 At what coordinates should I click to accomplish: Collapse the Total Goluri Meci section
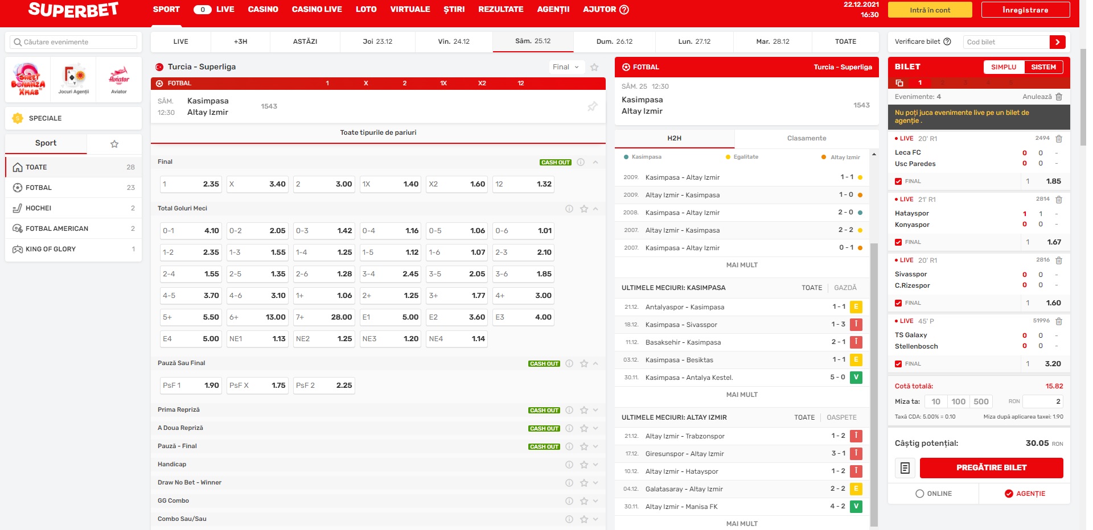click(595, 209)
